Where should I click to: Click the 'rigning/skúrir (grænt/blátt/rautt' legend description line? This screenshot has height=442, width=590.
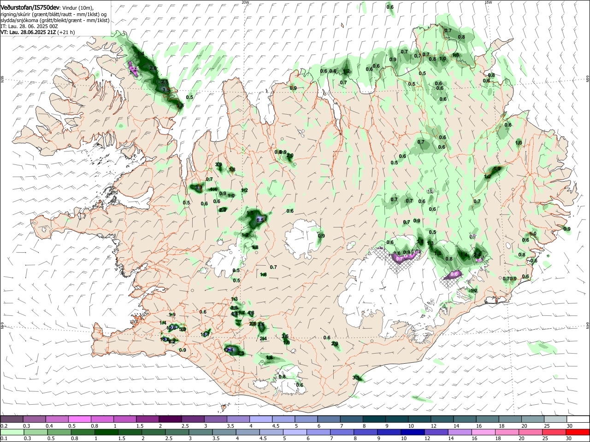pyautogui.click(x=53, y=14)
